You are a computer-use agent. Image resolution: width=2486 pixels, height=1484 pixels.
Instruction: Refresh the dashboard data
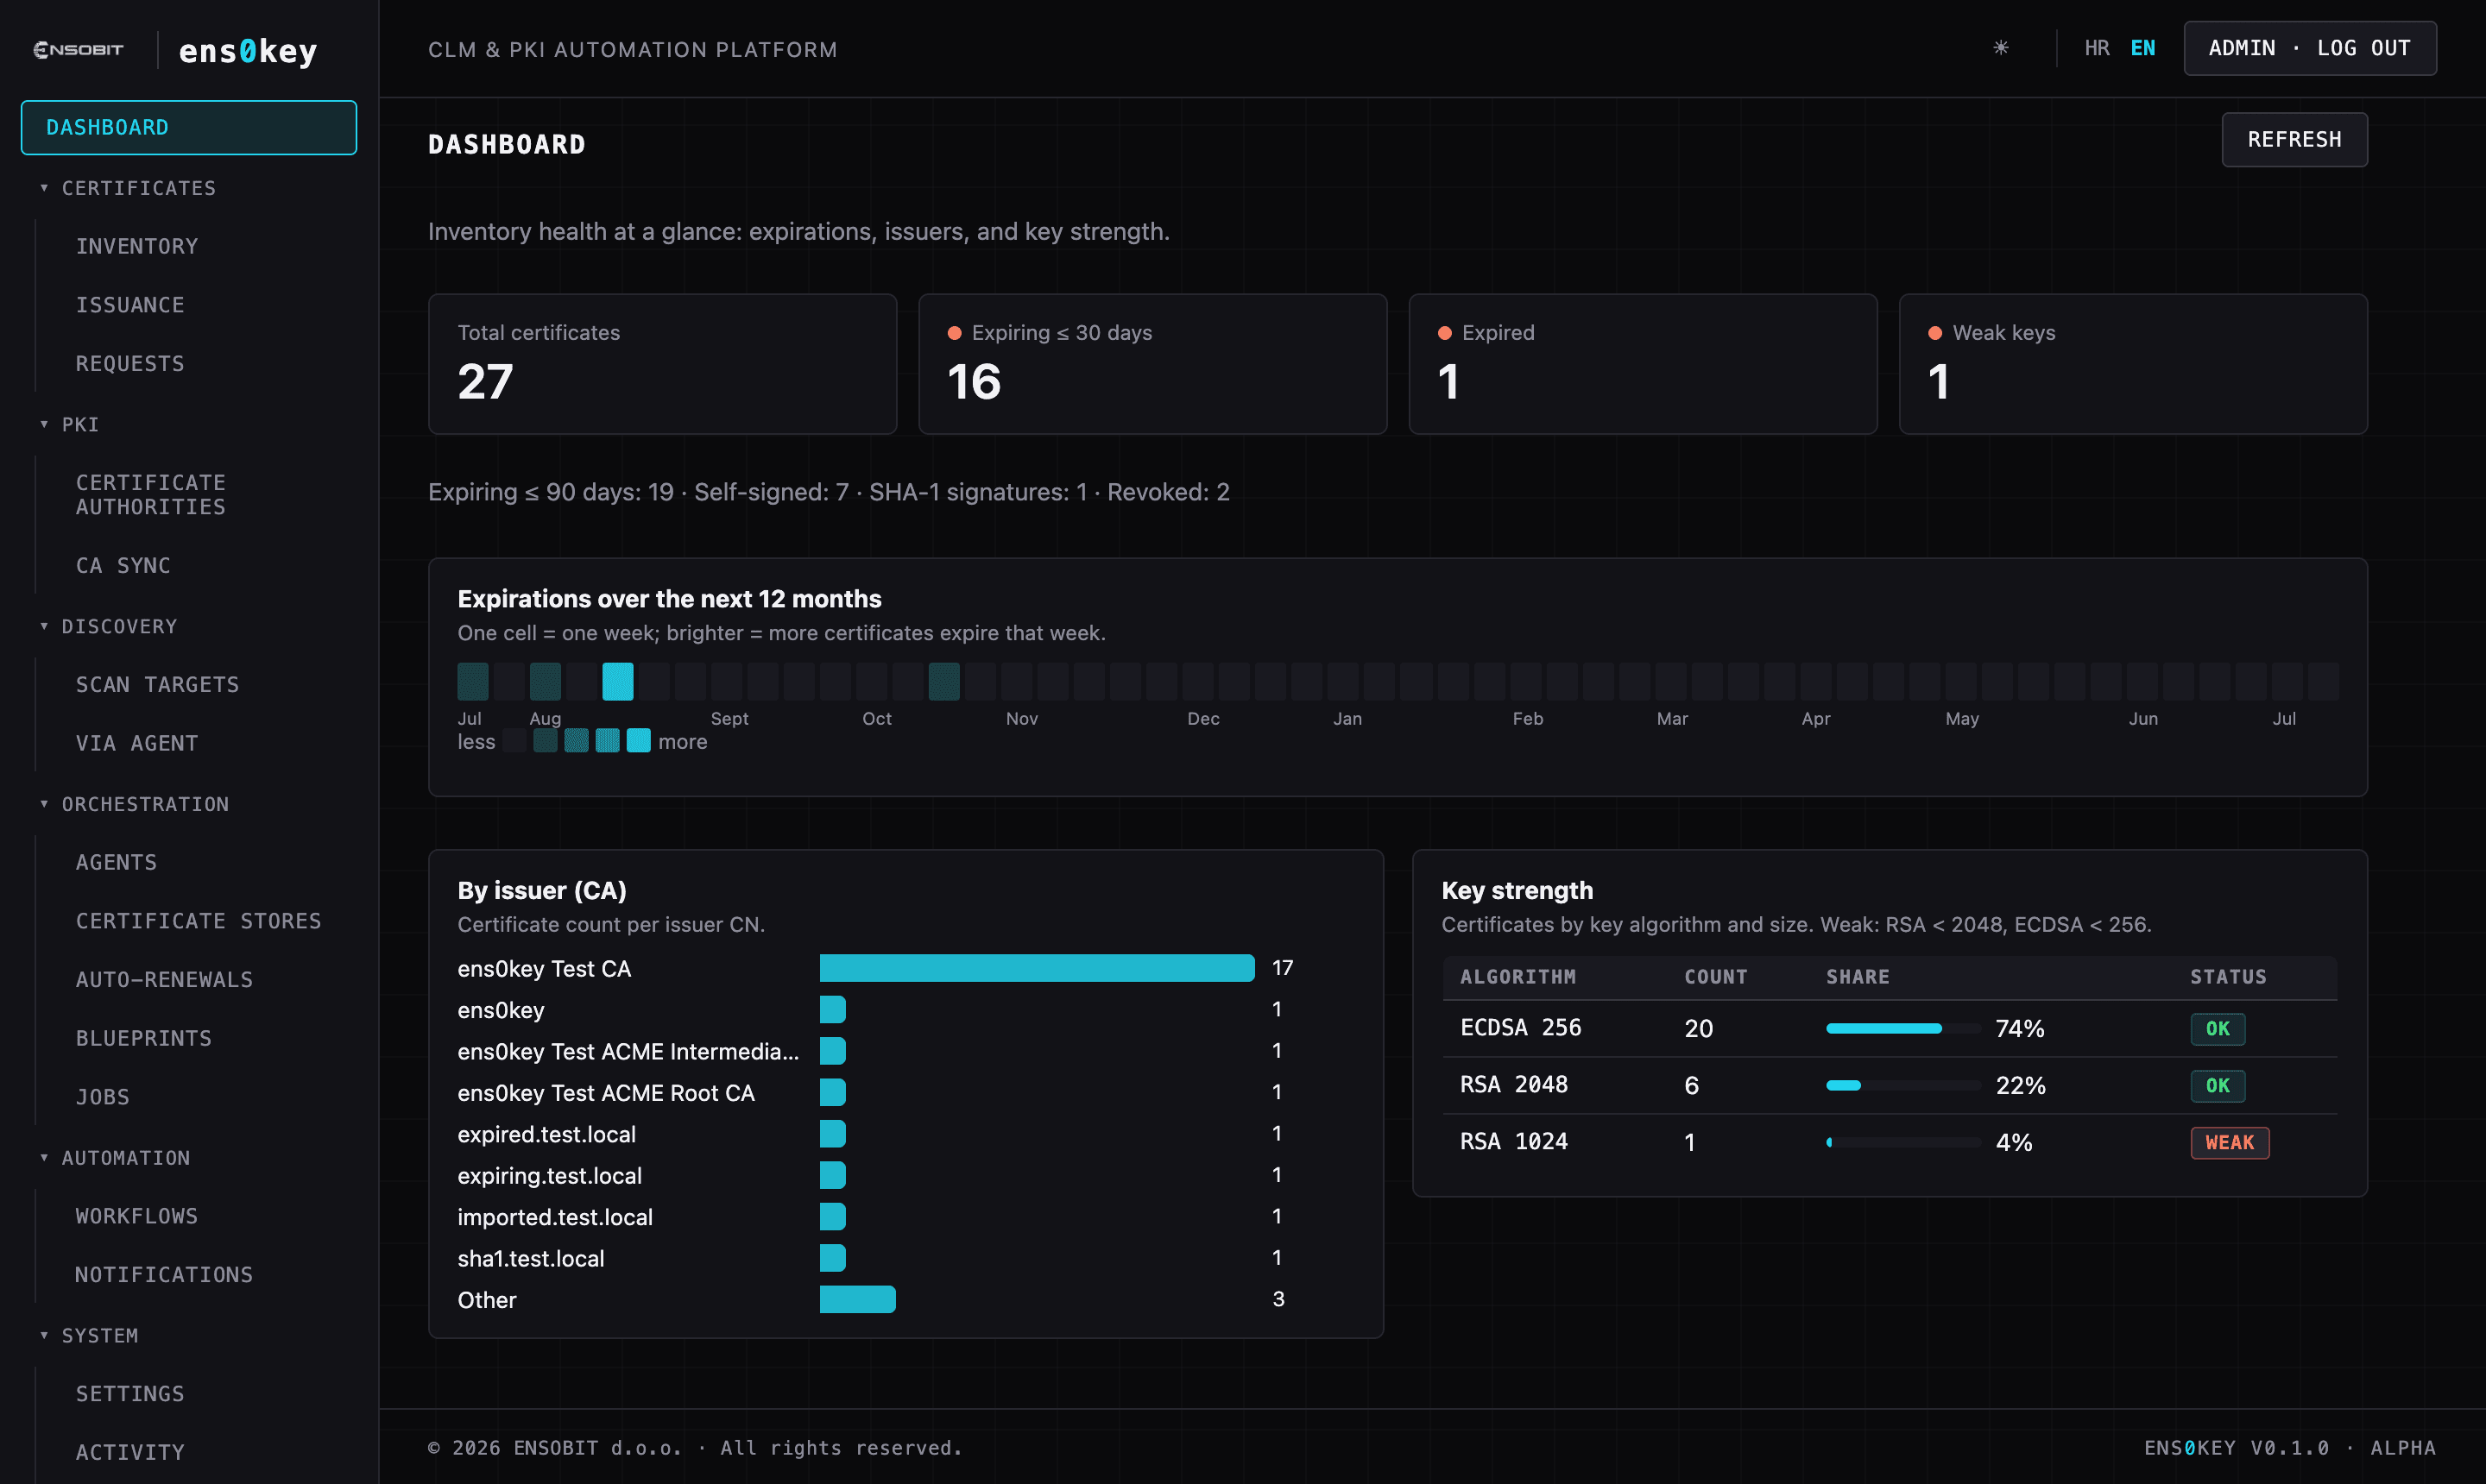tap(2294, 139)
